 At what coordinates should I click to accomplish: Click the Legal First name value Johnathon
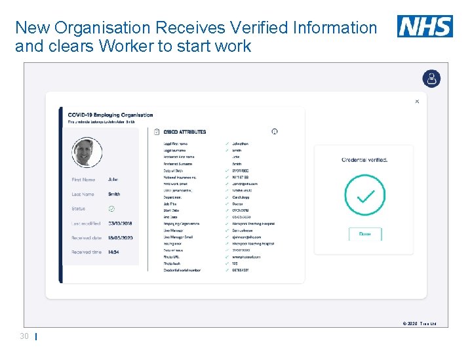(240, 144)
